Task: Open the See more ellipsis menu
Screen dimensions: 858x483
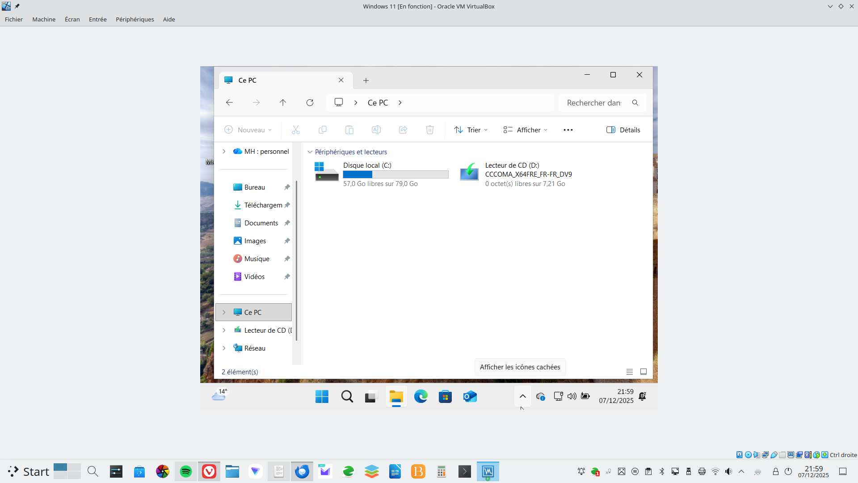Action: 568,130
